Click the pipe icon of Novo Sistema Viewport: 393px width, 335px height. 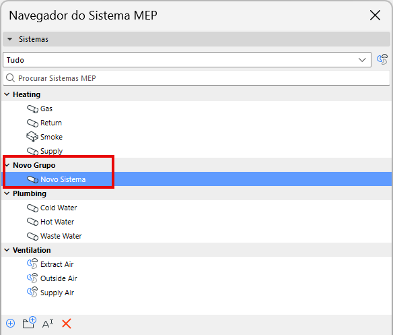click(x=32, y=179)
